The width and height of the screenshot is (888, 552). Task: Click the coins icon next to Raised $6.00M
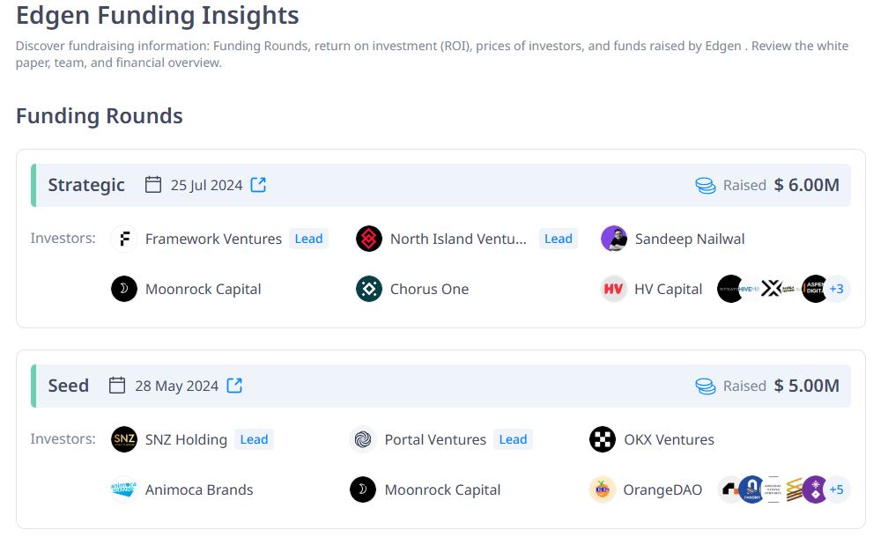(705, 185)
